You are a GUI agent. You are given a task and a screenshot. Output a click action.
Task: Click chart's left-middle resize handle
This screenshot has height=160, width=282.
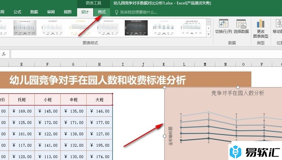165,136
